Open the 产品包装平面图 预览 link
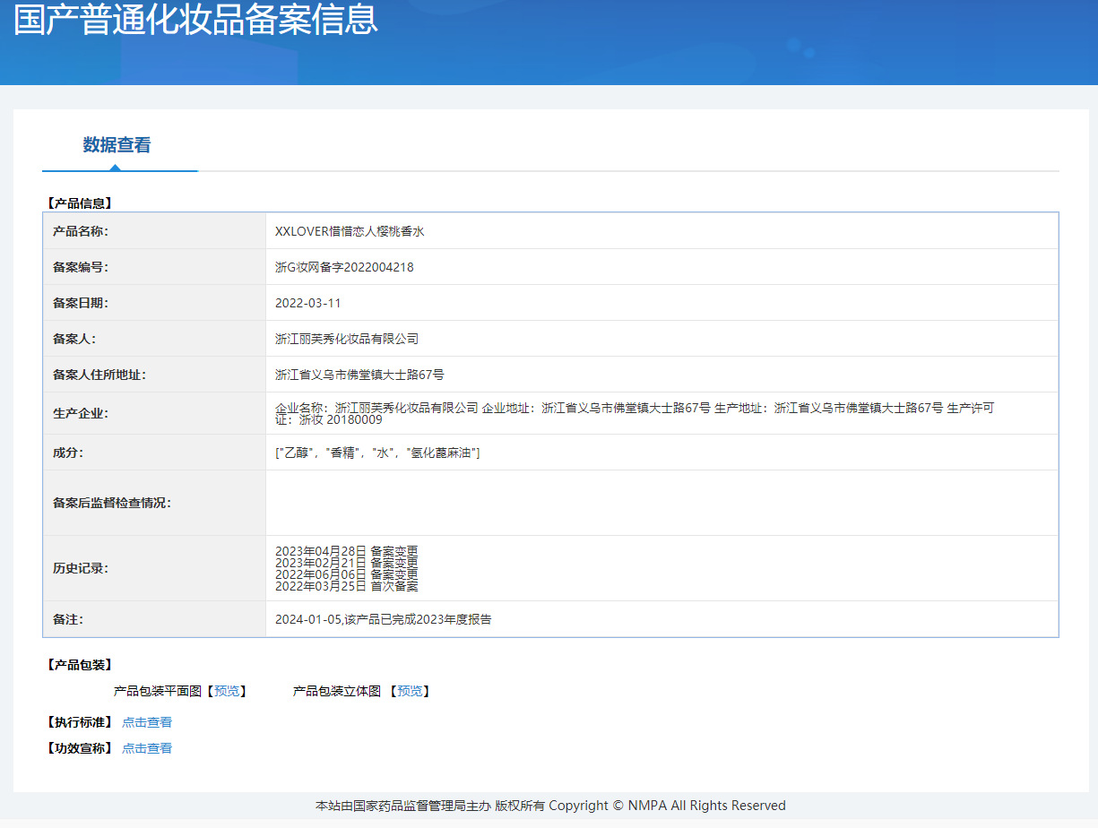Screen dimensions: 1098x828 tap(227, 691)
